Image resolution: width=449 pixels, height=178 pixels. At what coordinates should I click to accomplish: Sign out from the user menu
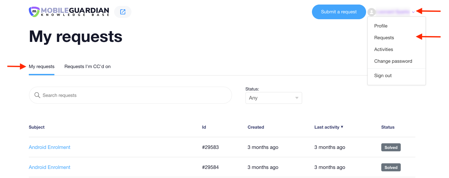383,76
